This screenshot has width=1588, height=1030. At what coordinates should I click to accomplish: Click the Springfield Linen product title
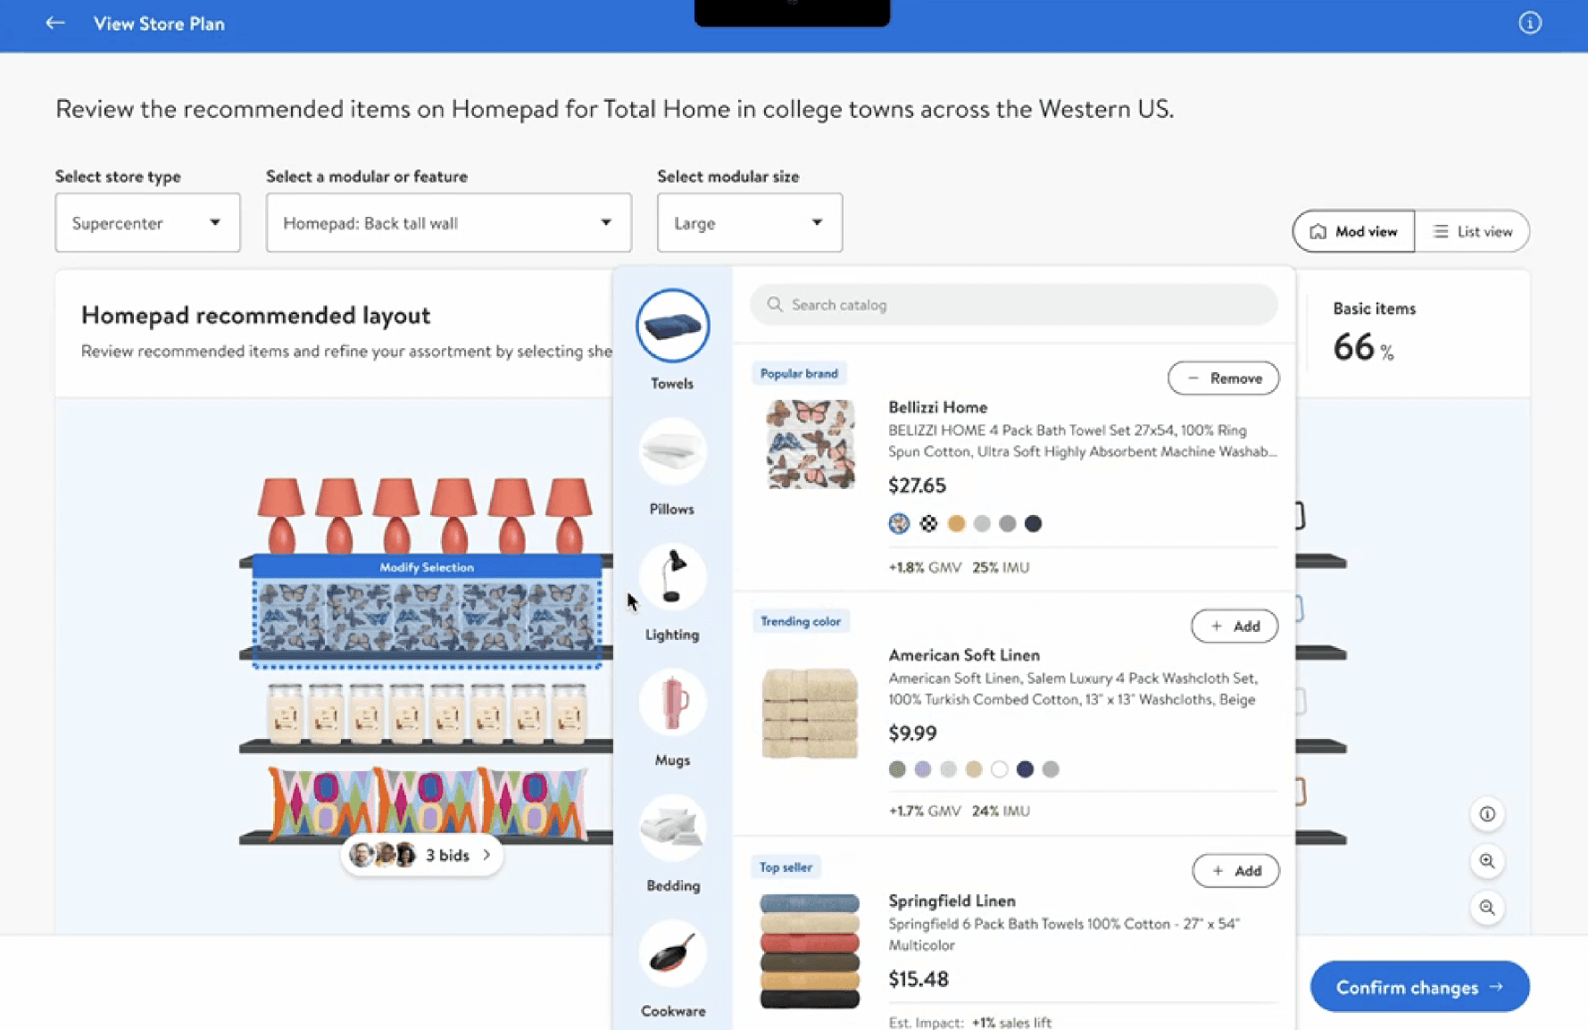(952, 901)
